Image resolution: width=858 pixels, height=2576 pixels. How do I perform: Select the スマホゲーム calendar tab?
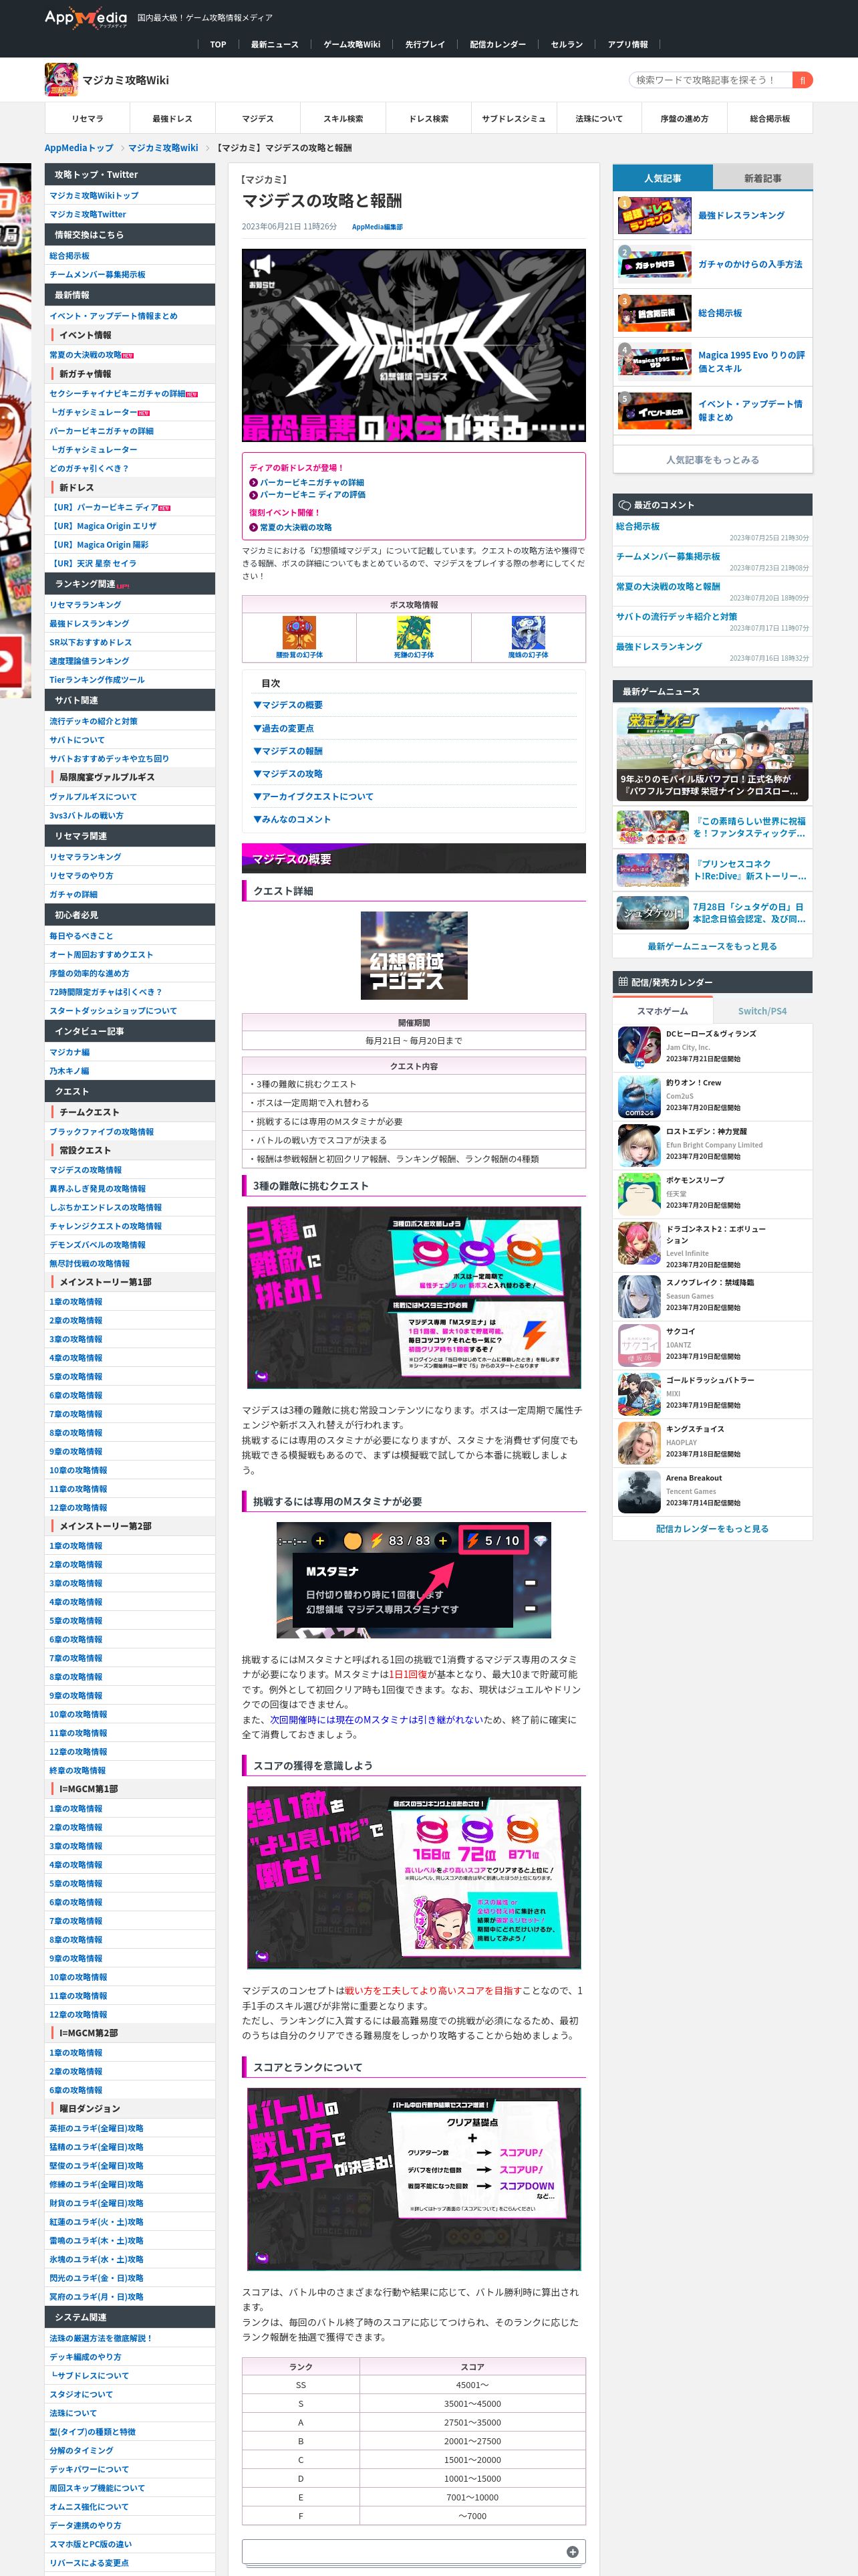click(662, 1011)
